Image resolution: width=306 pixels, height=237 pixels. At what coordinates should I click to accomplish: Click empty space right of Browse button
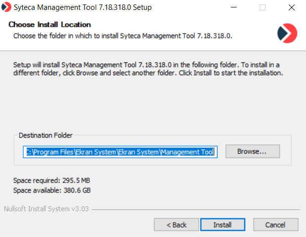point(286,151)
